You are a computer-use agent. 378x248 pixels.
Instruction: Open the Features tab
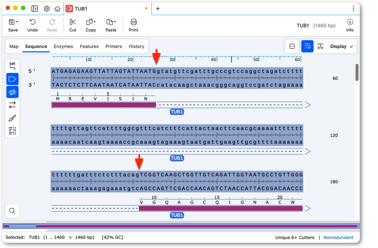[89, 46]
